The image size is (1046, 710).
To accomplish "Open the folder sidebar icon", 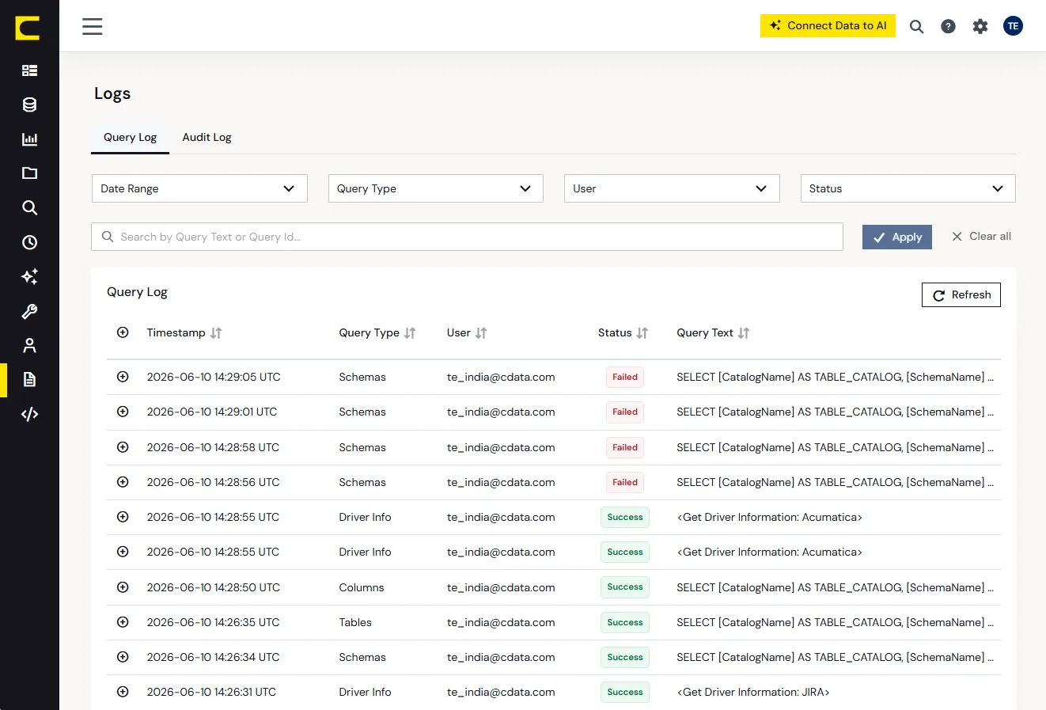I will coord(29,173).
